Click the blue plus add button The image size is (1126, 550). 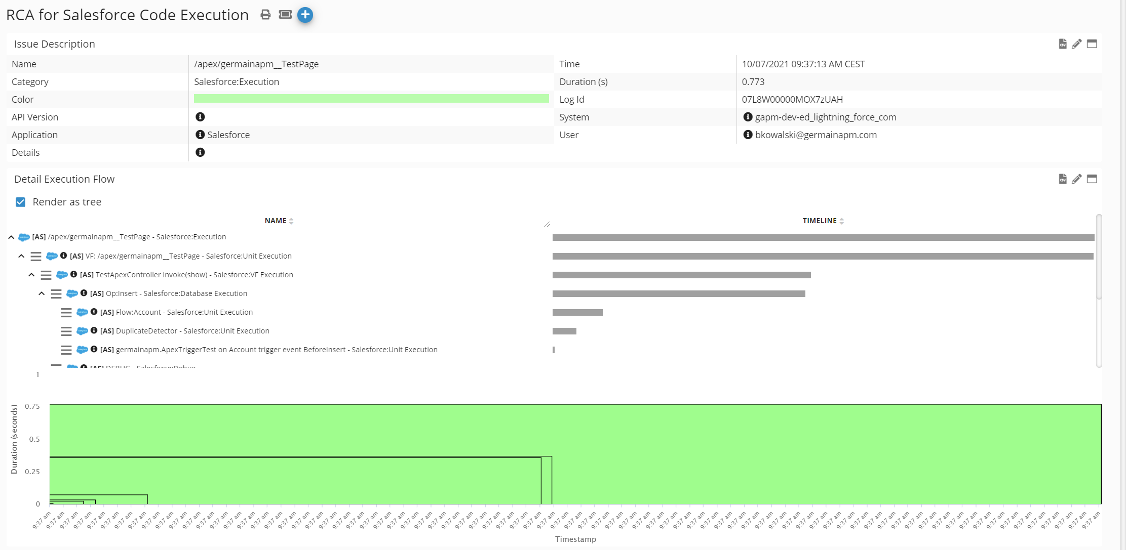[305, 15]
